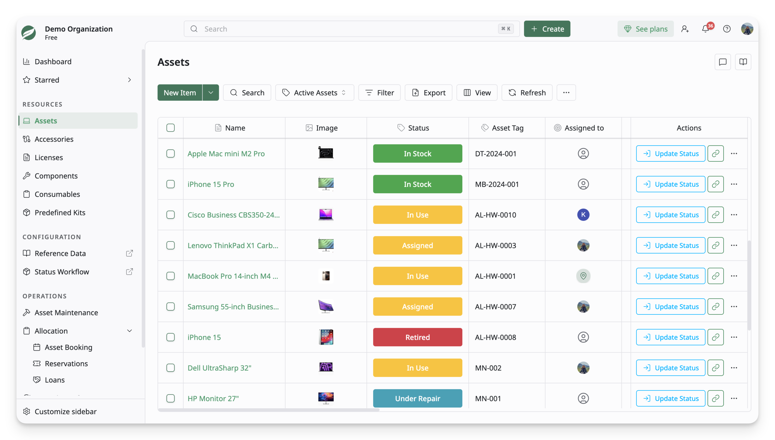Click link icon for MacBook Pro row
This screenshot has width=775, height=440.
[715, 276]
